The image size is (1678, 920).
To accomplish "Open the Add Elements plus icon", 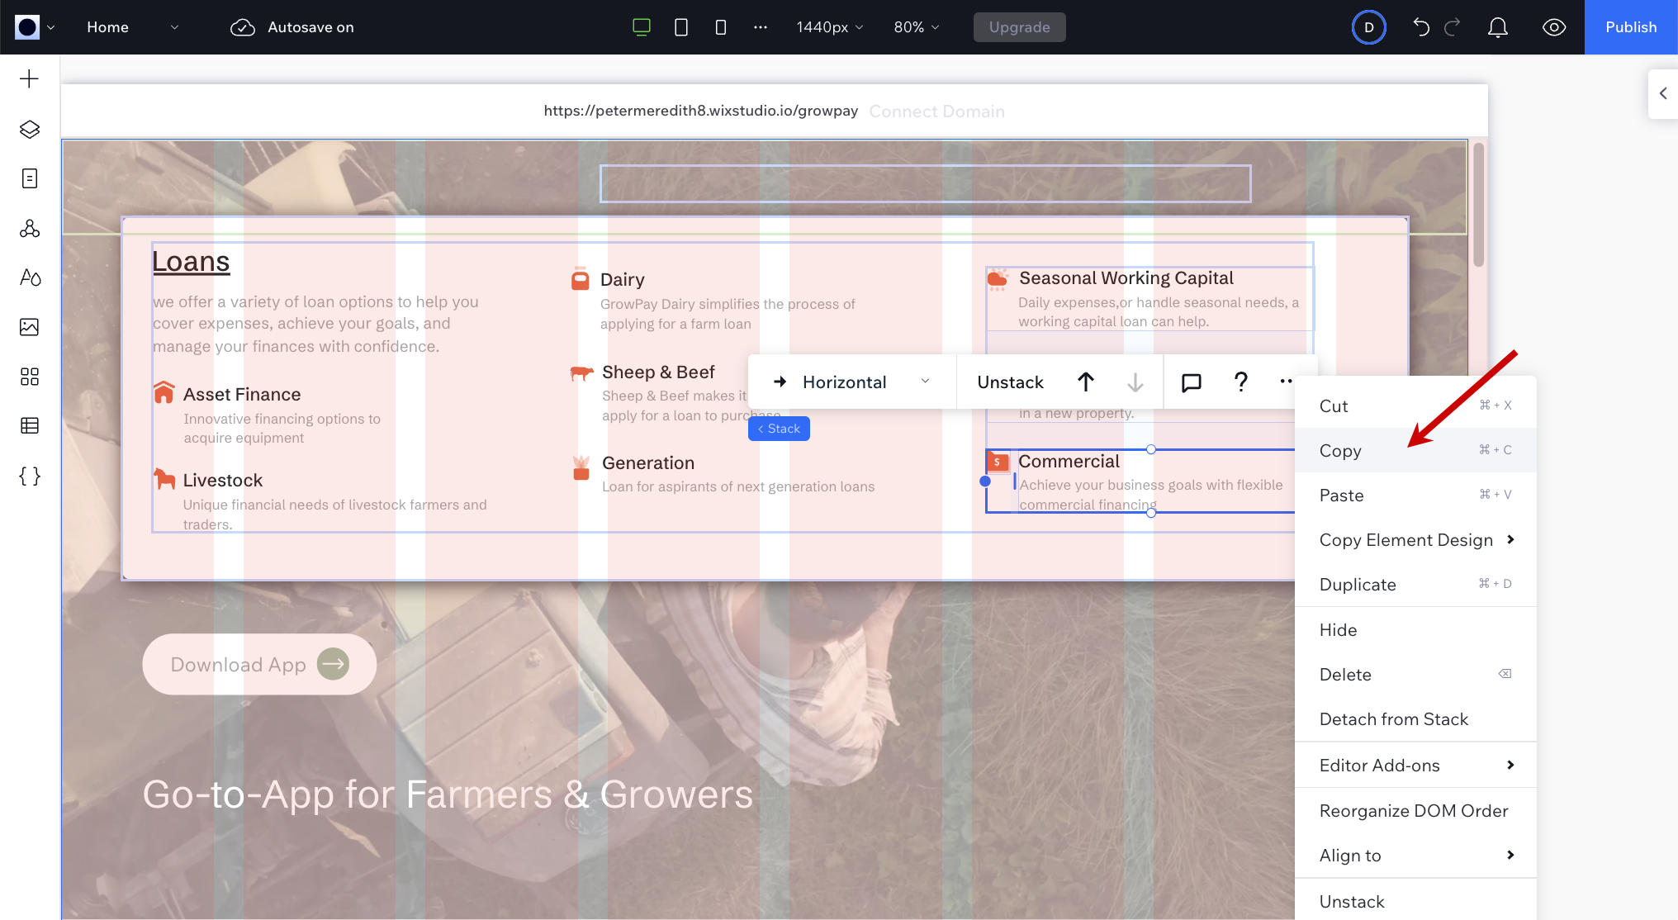I will 30,79.
